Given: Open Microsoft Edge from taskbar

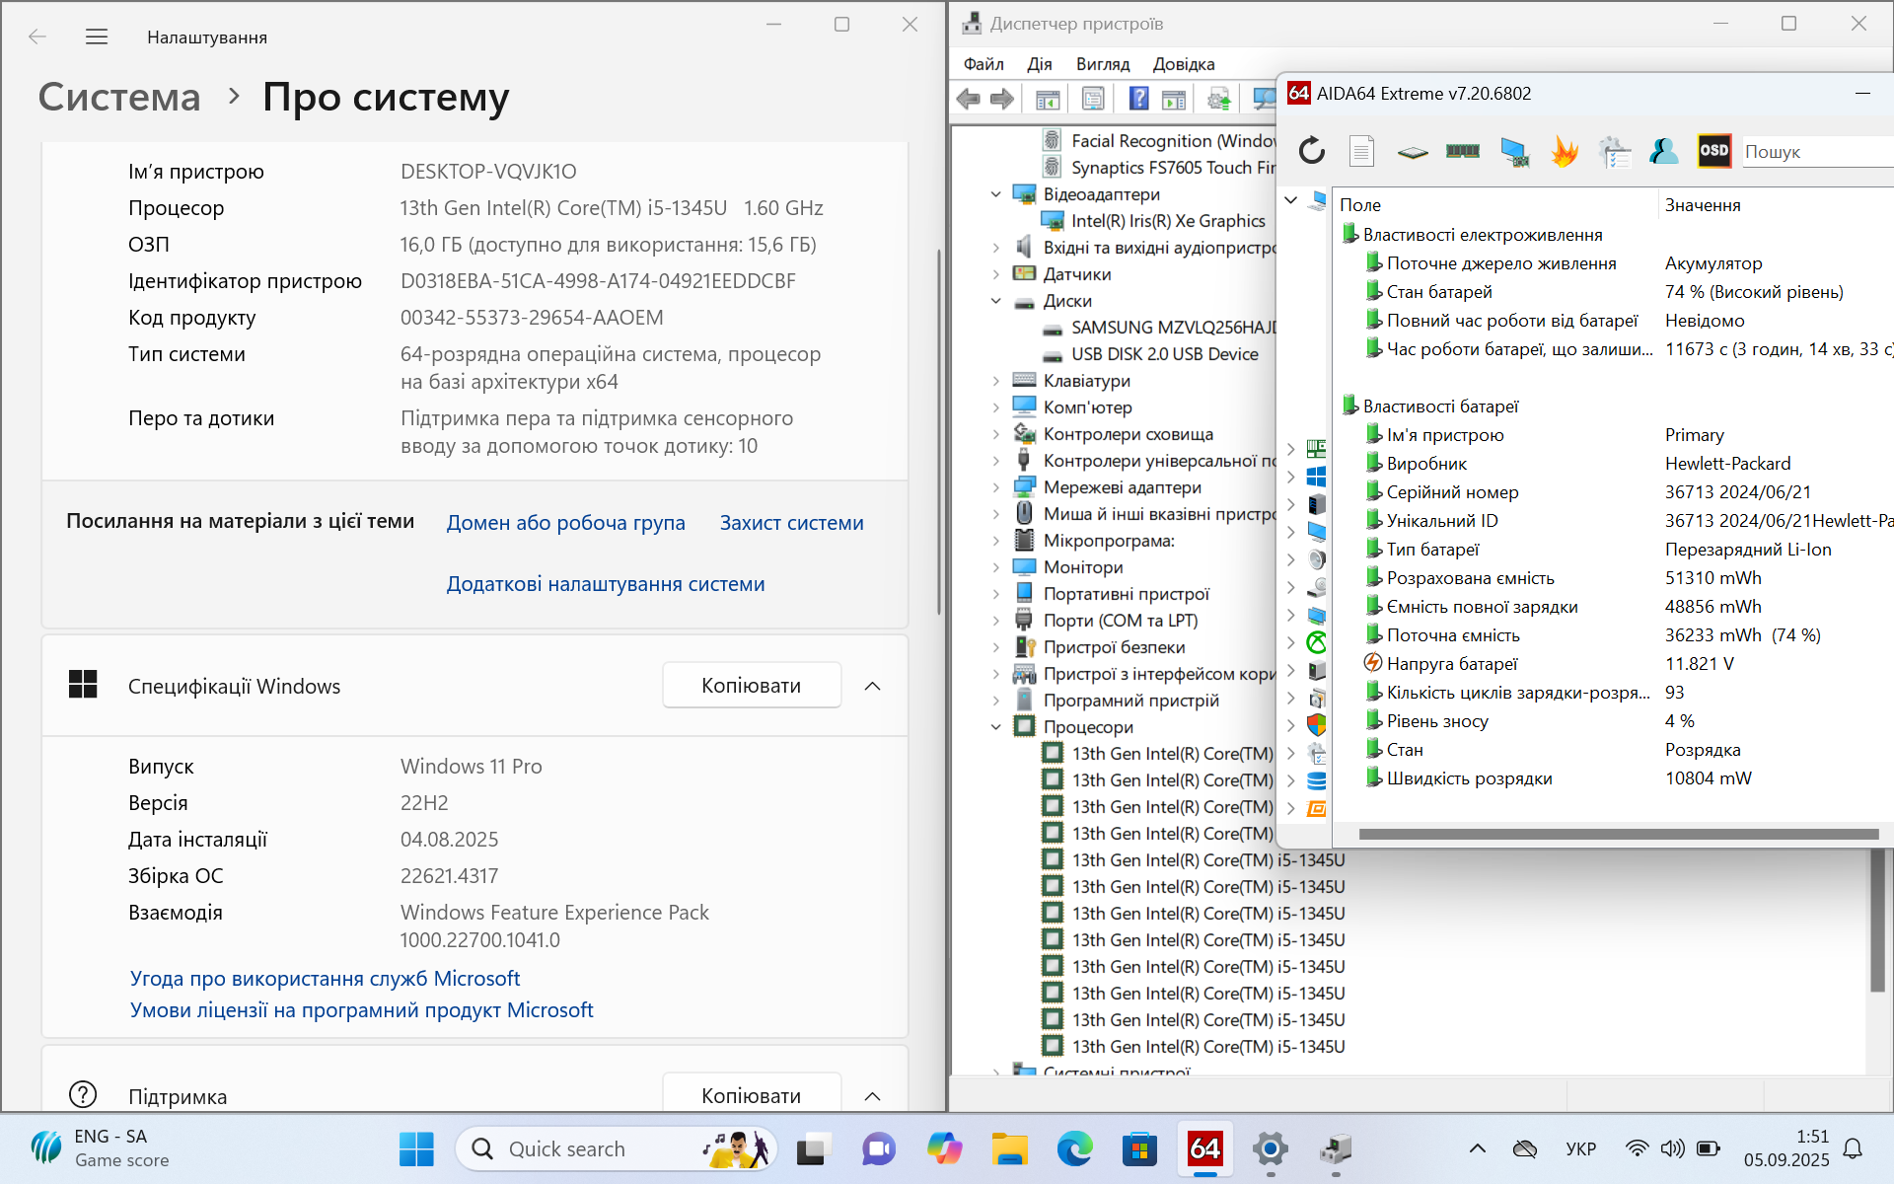Looking at the screenshot, I should [x=1074, y=1148].
